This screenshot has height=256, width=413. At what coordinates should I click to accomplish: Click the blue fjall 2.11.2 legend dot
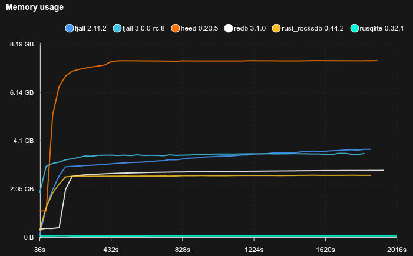click(x=69, y=28)
